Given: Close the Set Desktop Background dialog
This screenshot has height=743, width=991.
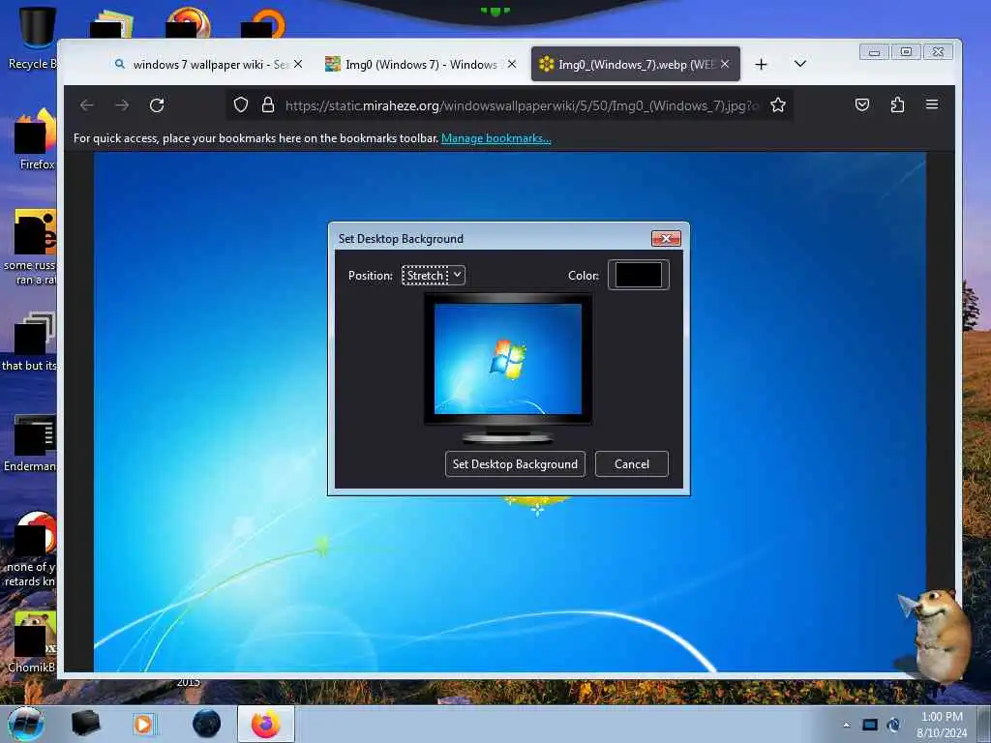Looking at the screenshot, I should point(666,238).
